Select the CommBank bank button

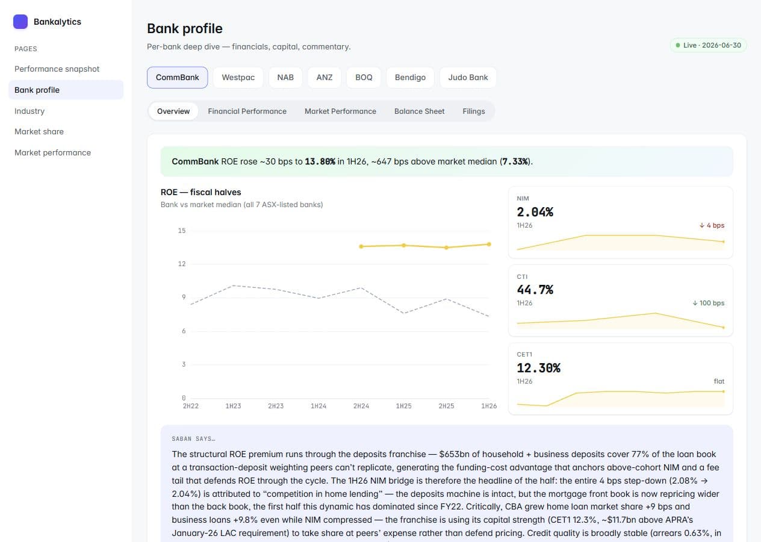(x=178, y=77)
